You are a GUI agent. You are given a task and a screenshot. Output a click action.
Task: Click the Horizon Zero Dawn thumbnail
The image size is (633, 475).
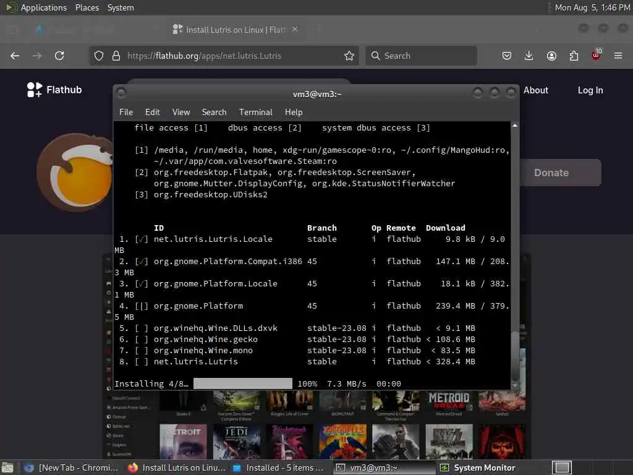(x=237, y=401)
